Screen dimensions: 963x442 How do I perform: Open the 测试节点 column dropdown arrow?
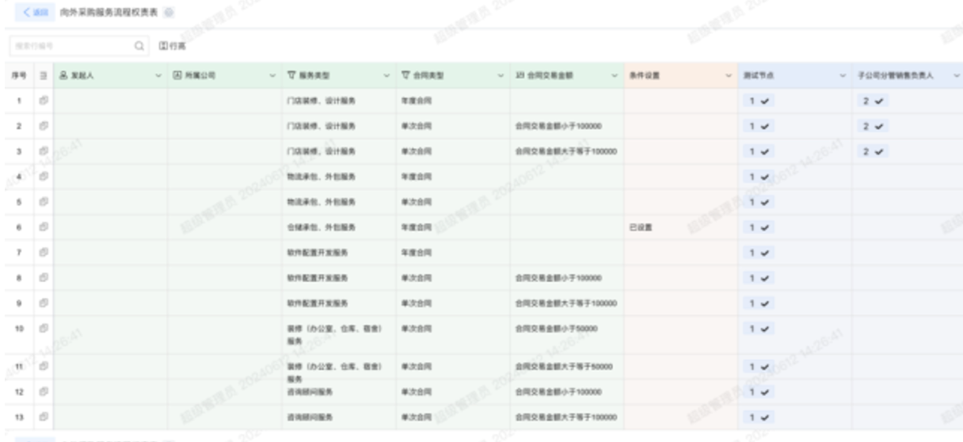(x=843, y=76)
